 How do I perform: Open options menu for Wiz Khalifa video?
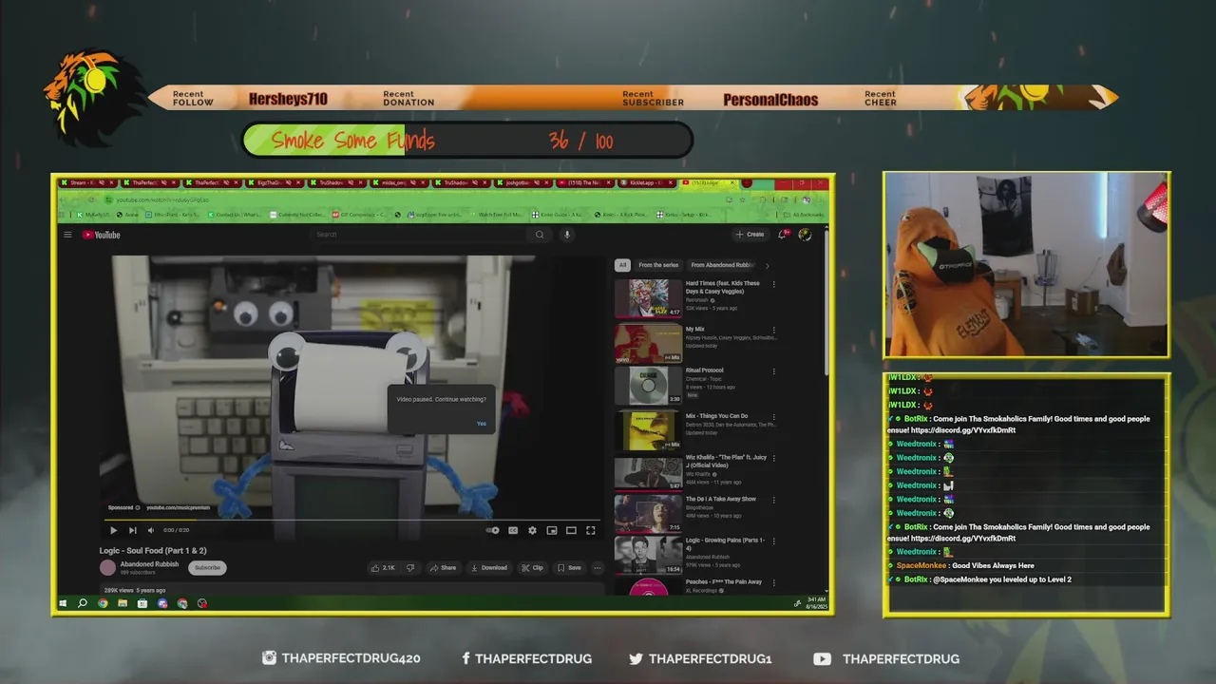[773, 459]
